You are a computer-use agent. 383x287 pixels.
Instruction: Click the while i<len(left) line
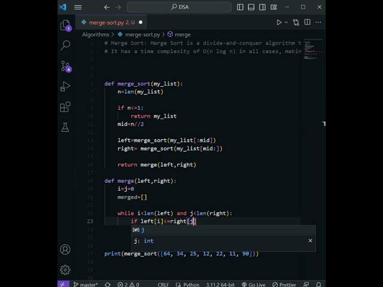pos(175,213)
